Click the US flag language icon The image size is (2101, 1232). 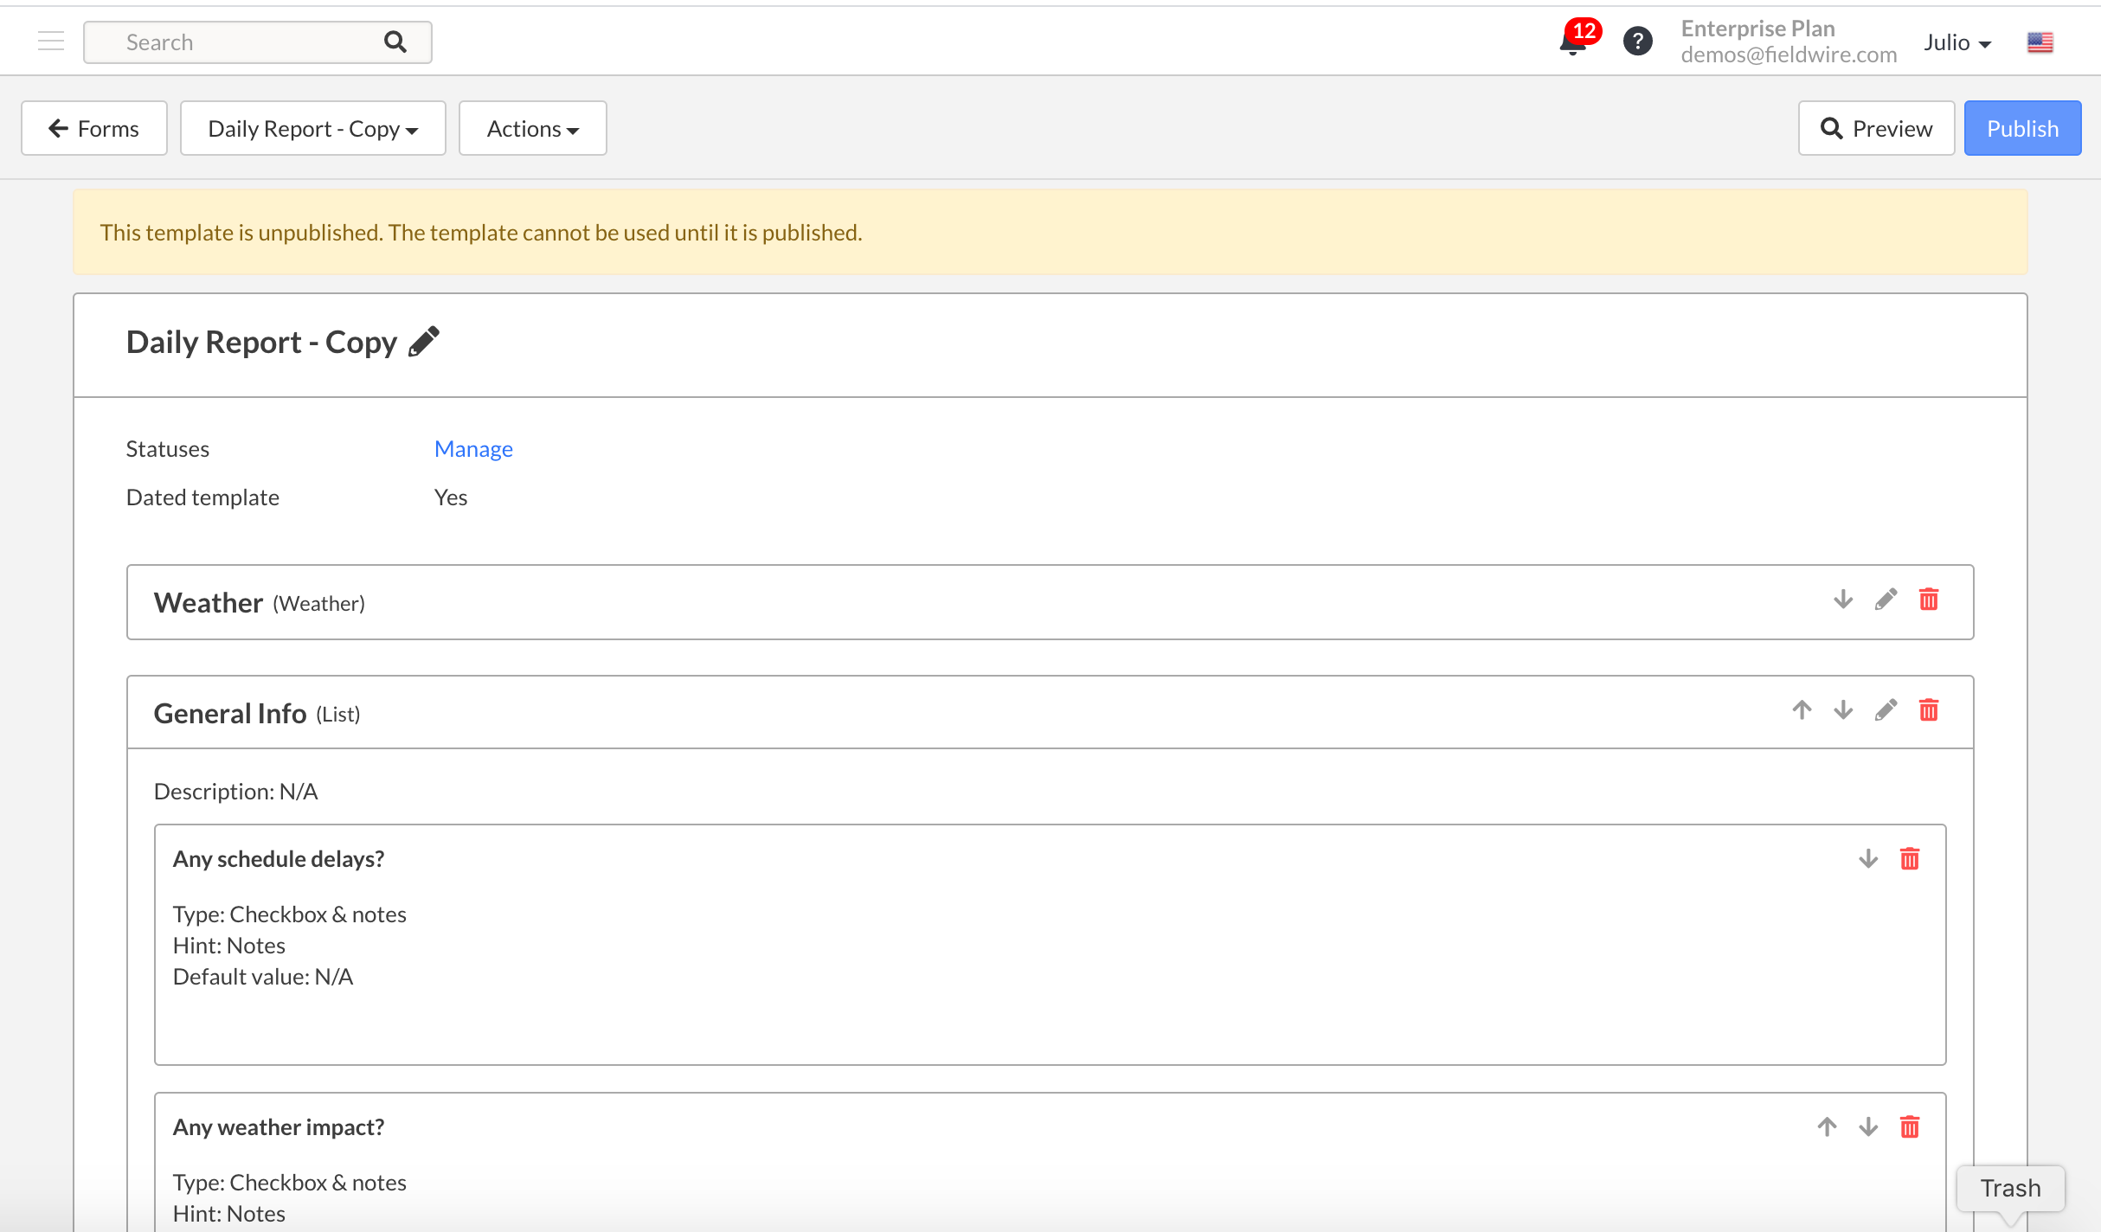[2040, 42]
